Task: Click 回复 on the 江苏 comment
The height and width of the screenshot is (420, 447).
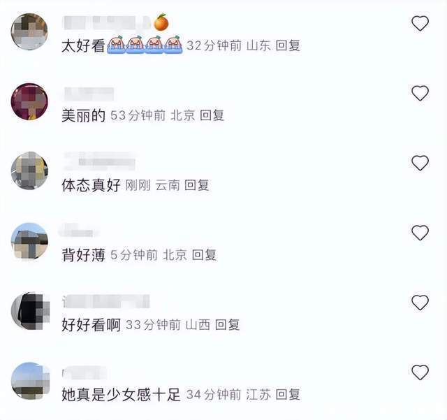Action: tap(288, 395)
